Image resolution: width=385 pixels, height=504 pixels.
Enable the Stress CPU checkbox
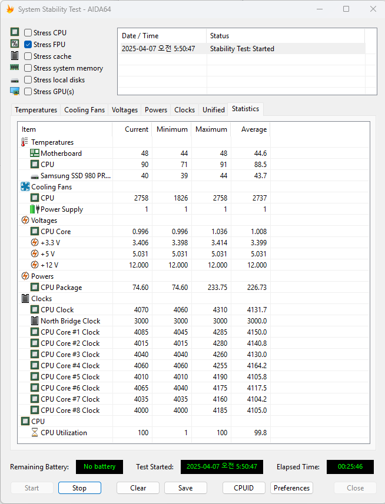click(28, 33)
